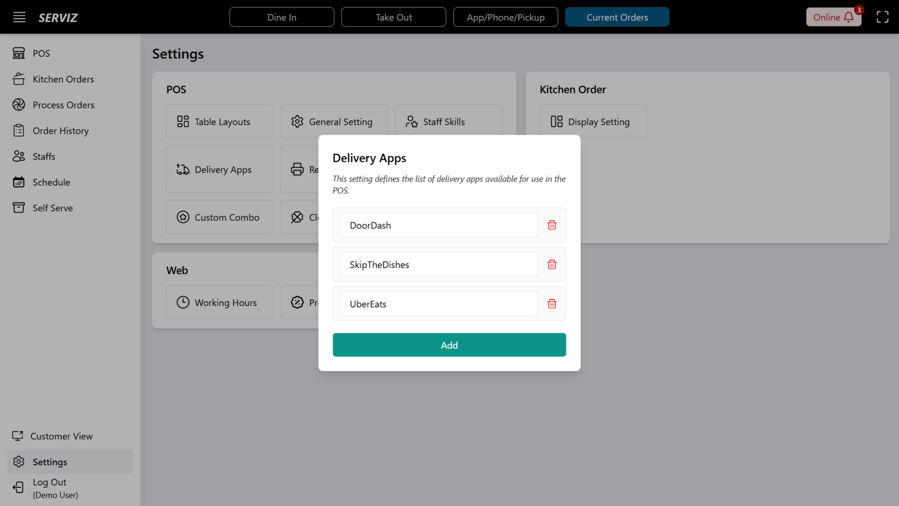899x506 pixels.
Task: Open the notifications bell with 3 alerts
Action: (x=848, y=17)
